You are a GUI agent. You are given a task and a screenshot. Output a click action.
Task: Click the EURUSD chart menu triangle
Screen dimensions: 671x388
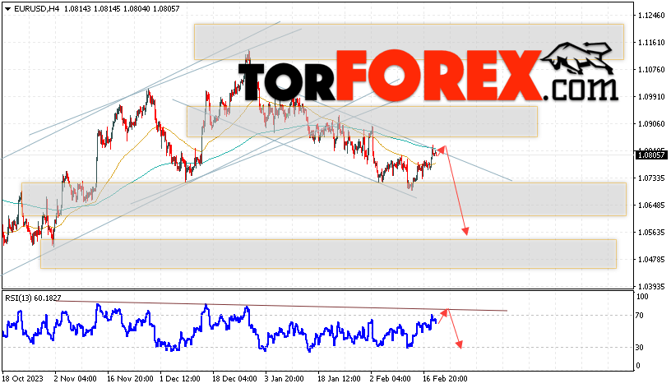click(7, 8)
